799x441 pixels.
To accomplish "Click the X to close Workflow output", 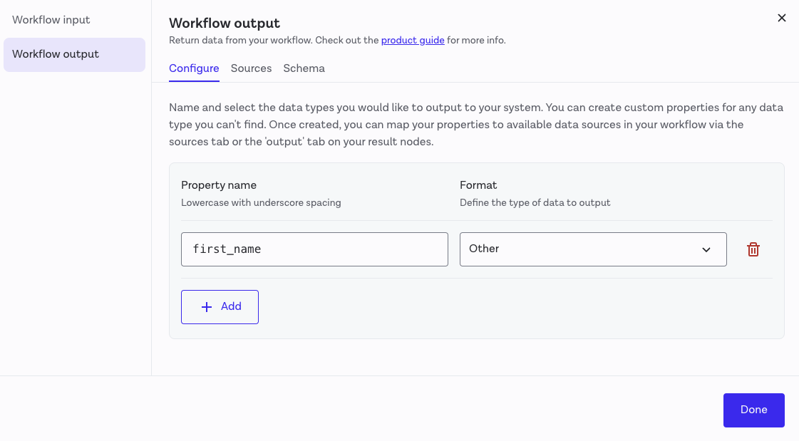I will point(781,18).
